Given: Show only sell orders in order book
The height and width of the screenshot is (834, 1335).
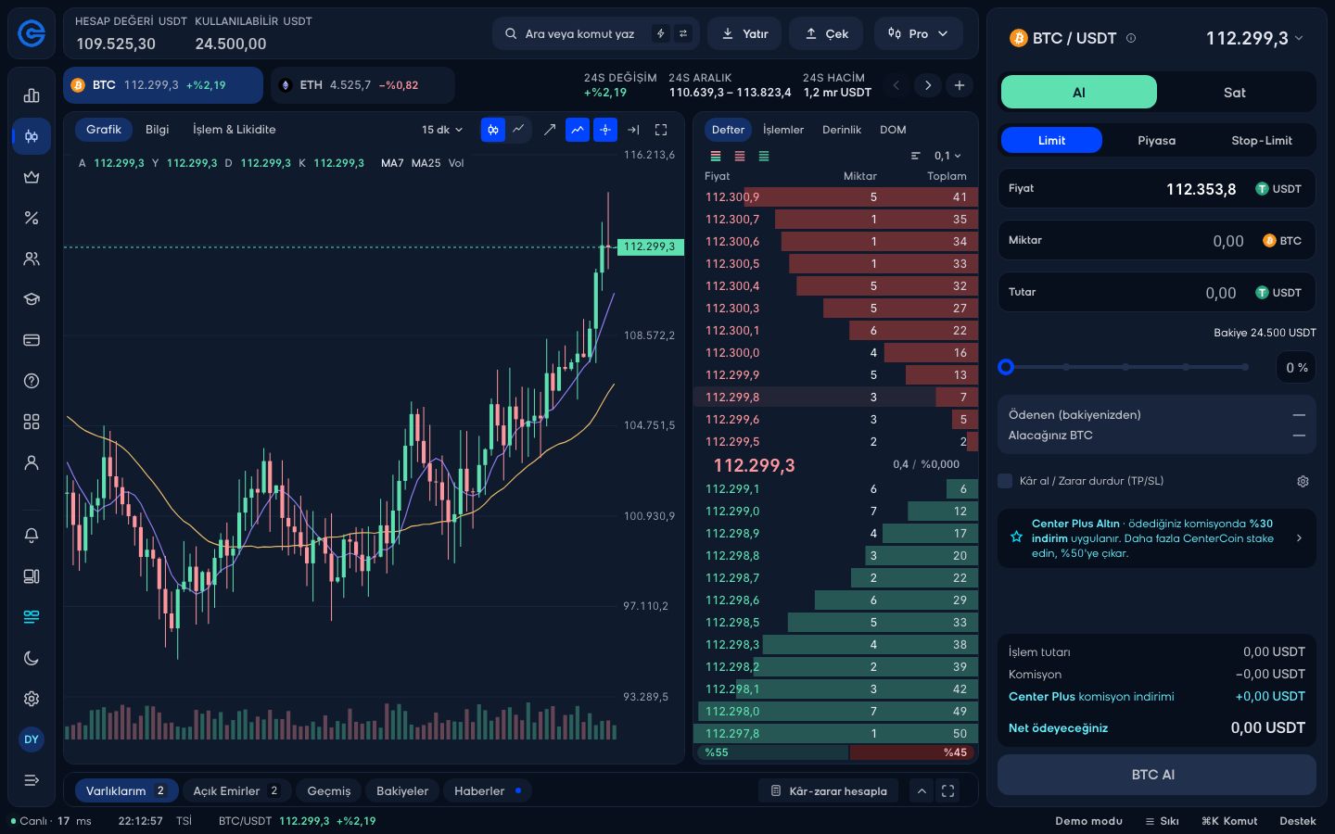Looking at the screenshot, I should [740, 156].
